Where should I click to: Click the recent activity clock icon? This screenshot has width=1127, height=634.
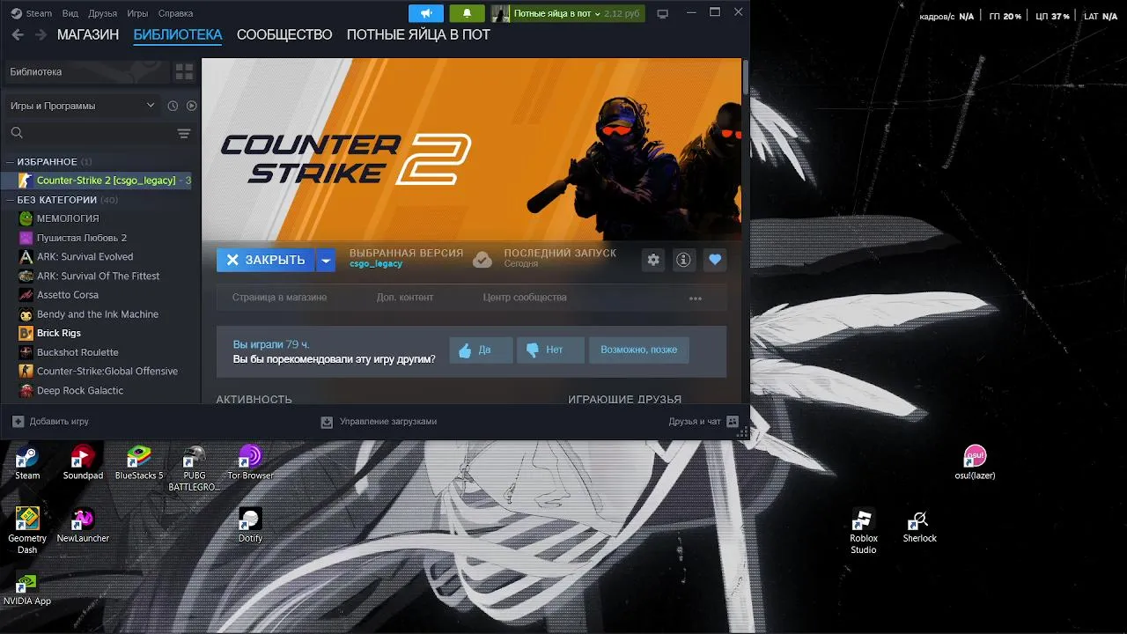tap(173, 106)
